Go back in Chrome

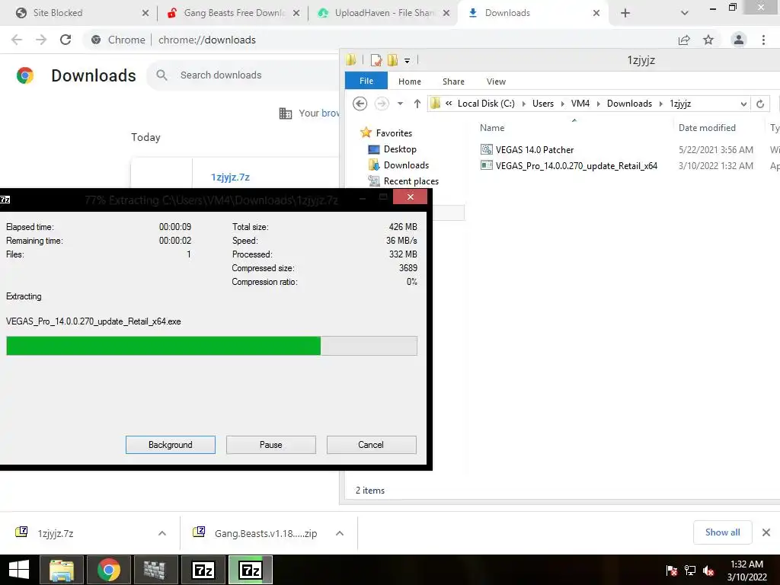(x=17, y=40)
